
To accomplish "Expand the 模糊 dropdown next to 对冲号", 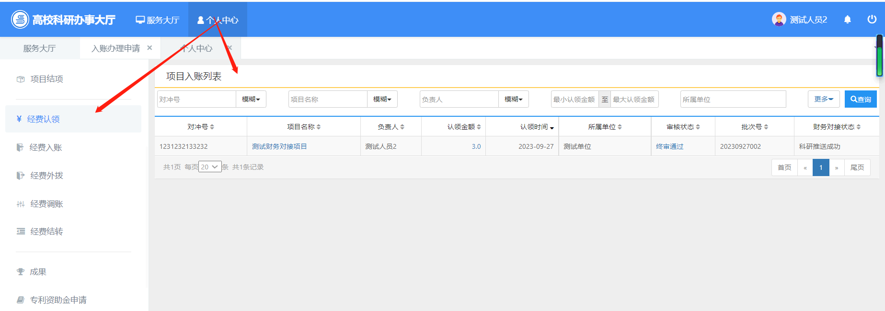I will pos(251,99).
